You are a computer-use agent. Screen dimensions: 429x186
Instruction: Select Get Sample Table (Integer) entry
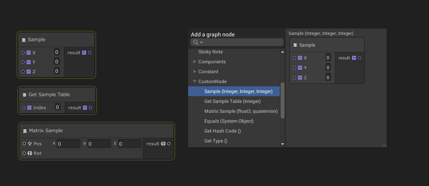[232, 101]
